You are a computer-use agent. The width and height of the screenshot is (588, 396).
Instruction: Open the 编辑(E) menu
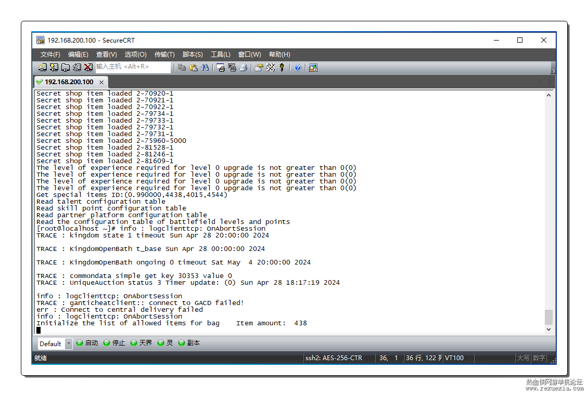tap(78, 55)
